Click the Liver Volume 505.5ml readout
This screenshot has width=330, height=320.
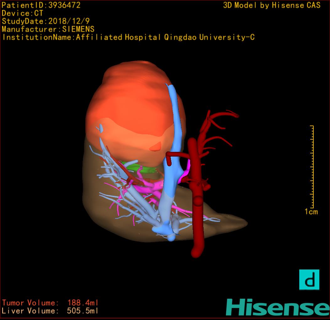tap(50, 311)
